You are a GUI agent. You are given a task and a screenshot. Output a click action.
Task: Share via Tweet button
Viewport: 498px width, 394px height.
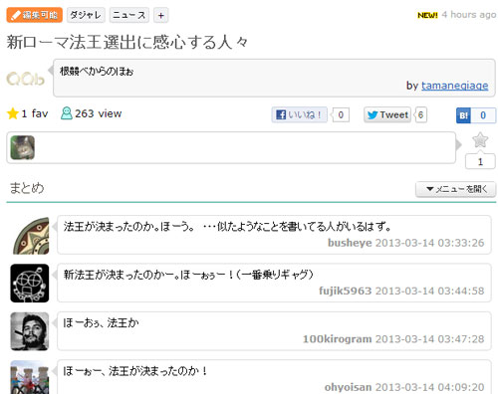pos(387,114)
